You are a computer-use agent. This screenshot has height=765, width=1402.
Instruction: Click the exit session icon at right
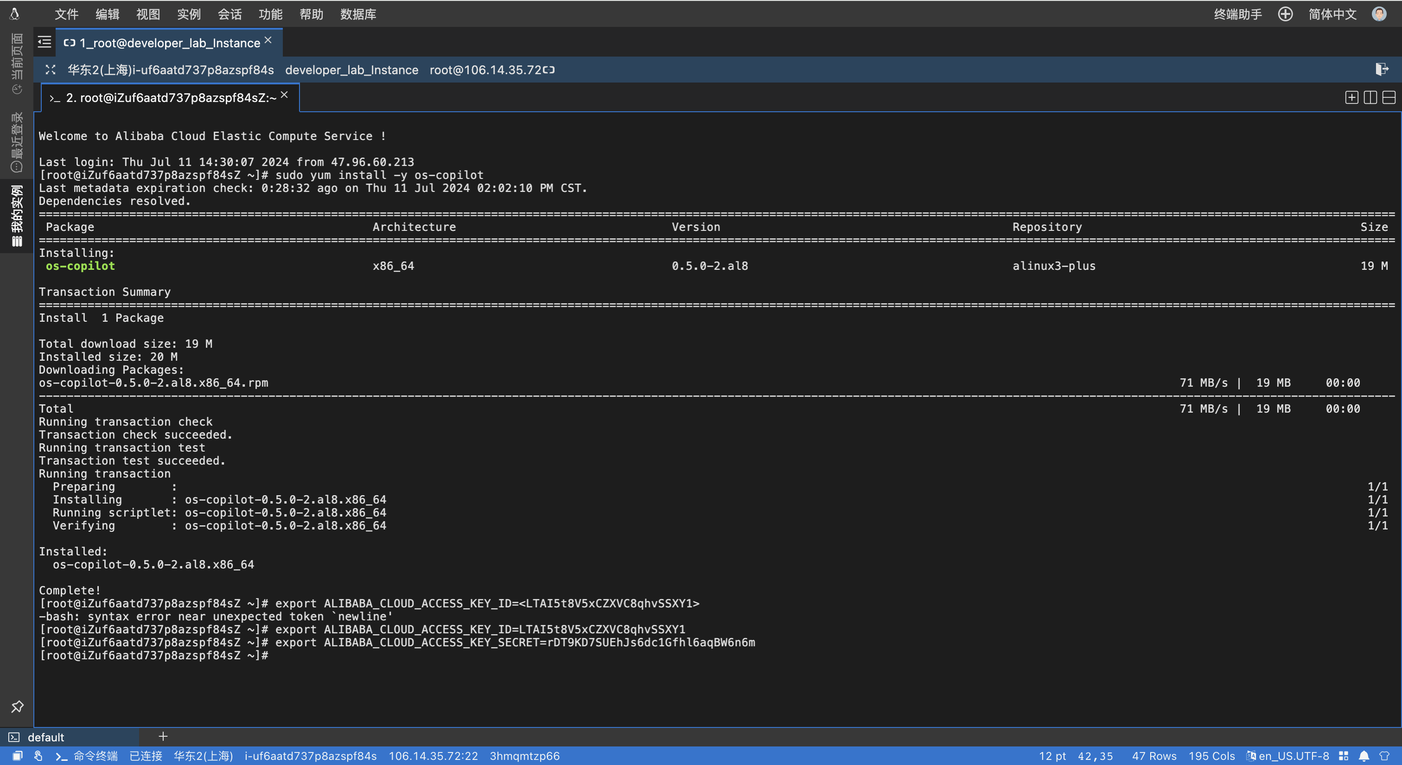click(1381, 69)
